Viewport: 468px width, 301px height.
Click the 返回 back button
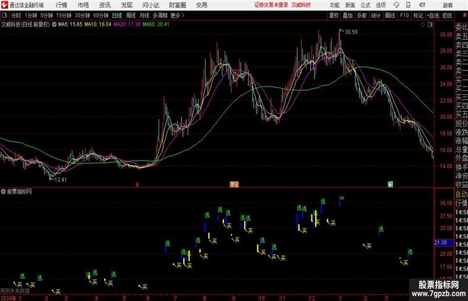(x=447, y=15)
